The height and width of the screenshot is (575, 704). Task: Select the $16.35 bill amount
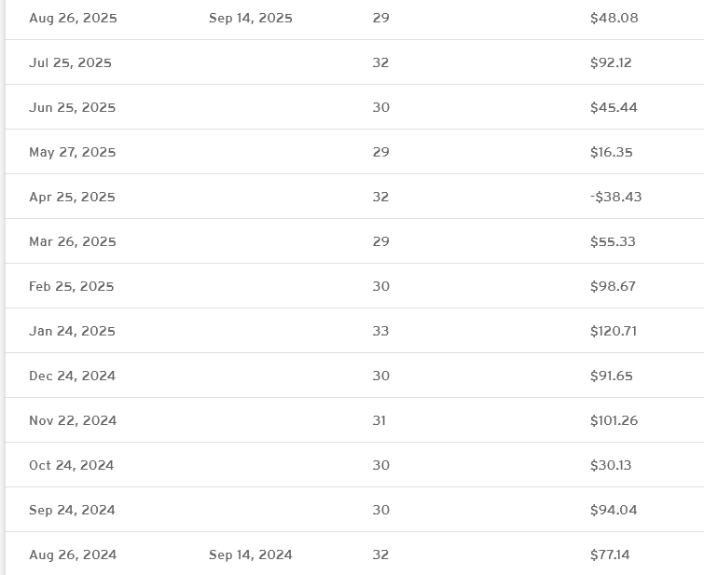click(611, 152)
